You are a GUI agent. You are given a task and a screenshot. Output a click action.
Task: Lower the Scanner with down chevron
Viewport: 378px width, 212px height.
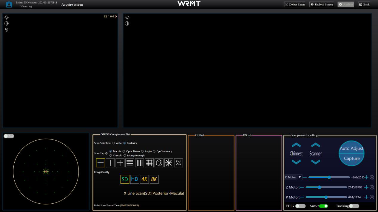click(315, 162)
